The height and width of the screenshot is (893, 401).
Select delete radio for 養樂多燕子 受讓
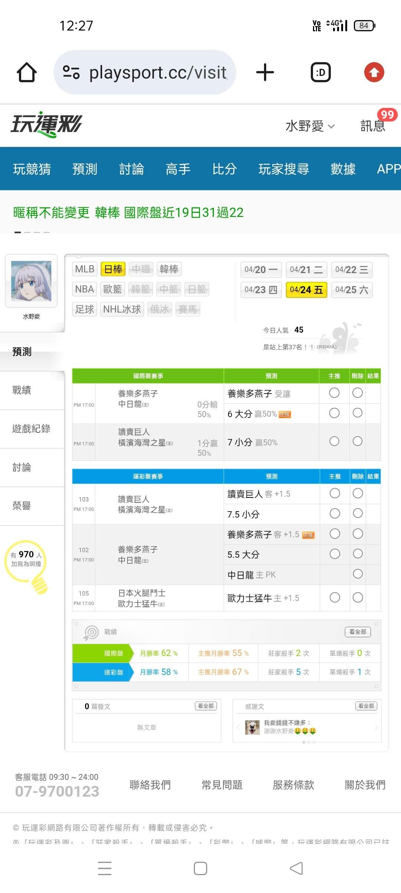click(x=358, y=393)
